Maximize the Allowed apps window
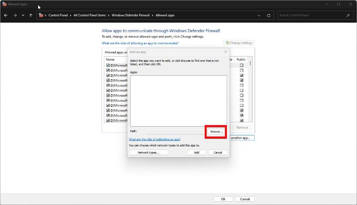 pos(339,4)
